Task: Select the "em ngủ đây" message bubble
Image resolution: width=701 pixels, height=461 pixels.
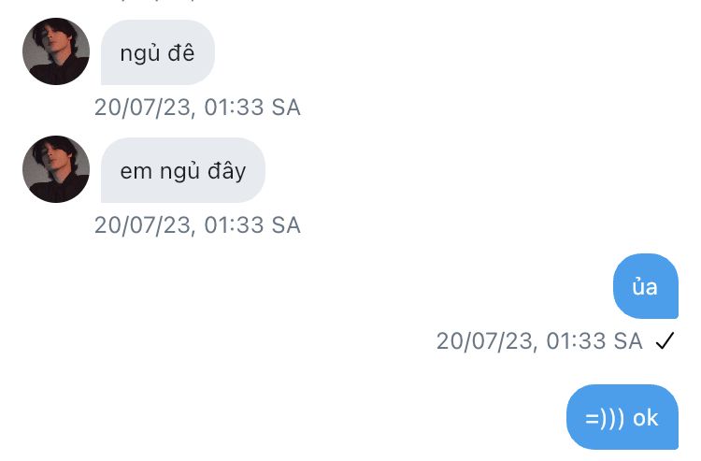Action: click(x=182, y=171)
